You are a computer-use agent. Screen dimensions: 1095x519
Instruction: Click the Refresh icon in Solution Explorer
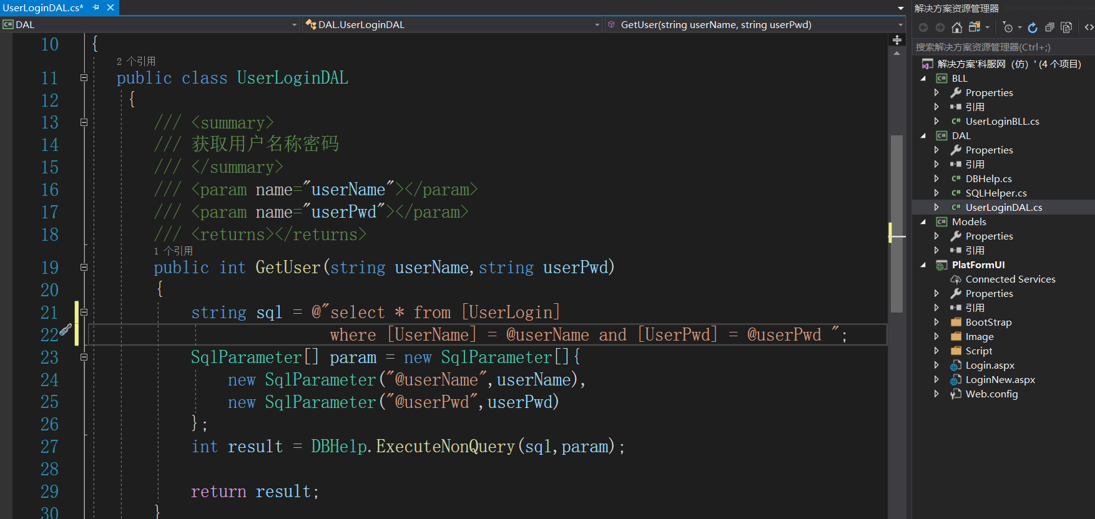click(1033, 27)
